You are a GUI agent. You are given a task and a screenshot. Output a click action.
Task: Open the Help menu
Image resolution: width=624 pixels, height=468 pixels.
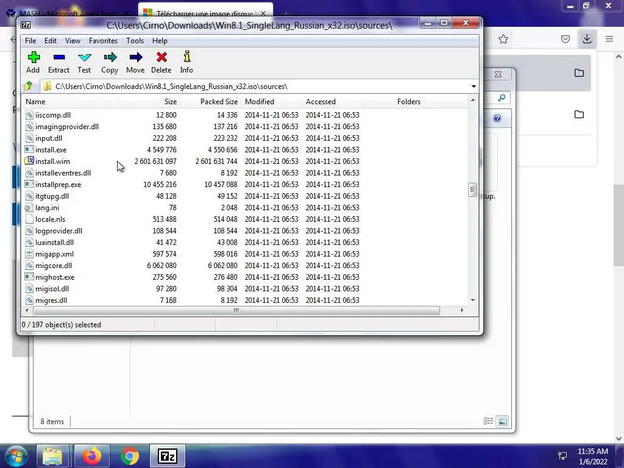pyautogui.click(x=160, y=41)
